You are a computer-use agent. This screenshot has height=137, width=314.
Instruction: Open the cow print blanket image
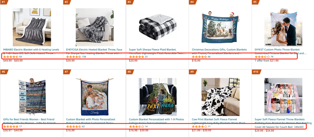[220, 97]
